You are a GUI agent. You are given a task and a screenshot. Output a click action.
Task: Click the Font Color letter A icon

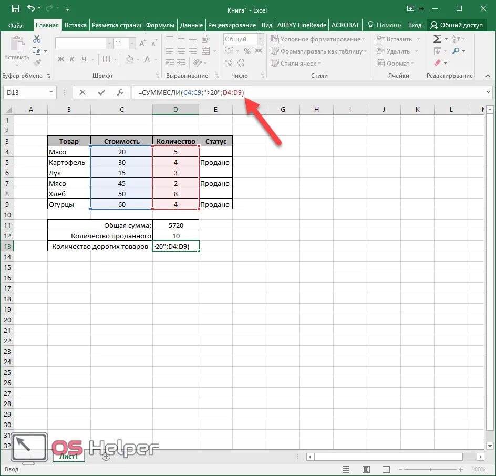coord(147,59)
